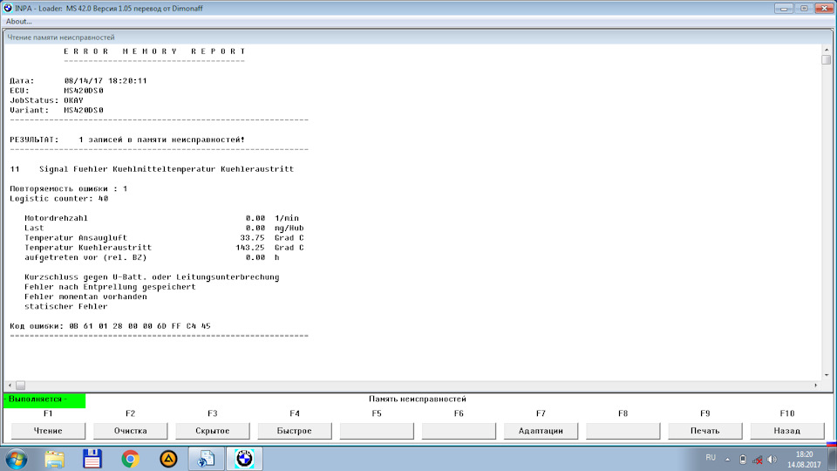This screenshot has height=471, width=837.
Task: Click the Быстрое button under F4
Action: 295,430
